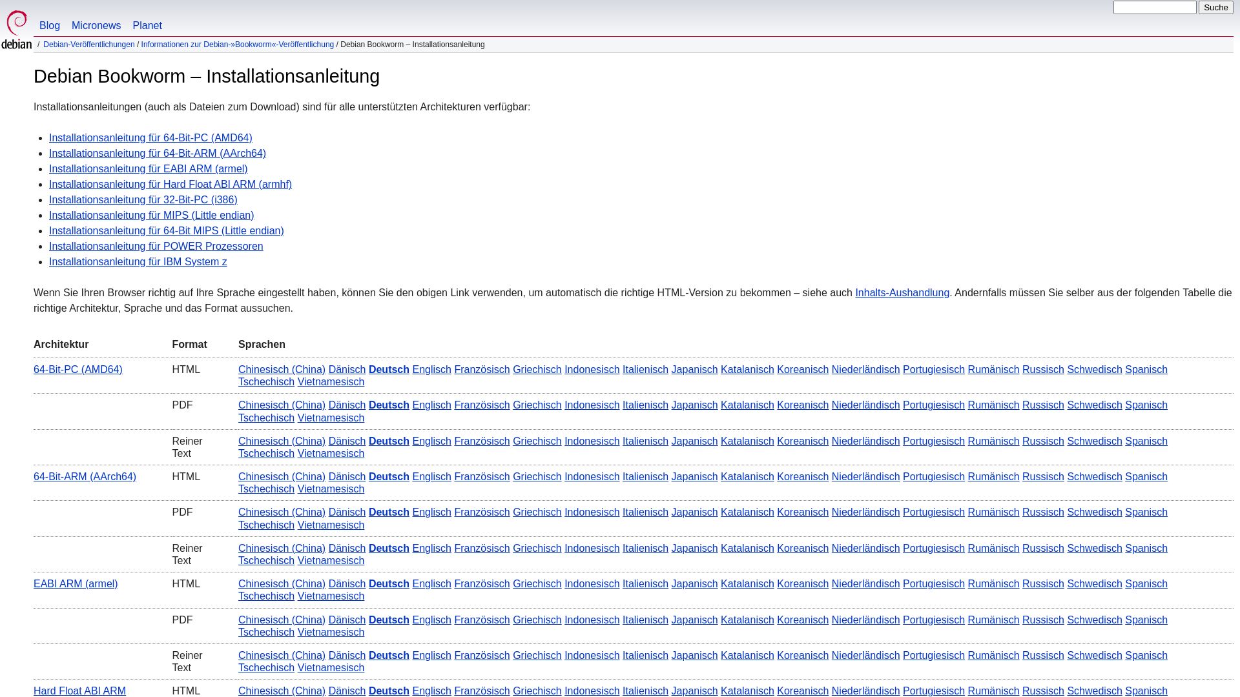Screen dimensions: 1240x697
Task: Click the Suche search button
Action: pos(1216,8)
